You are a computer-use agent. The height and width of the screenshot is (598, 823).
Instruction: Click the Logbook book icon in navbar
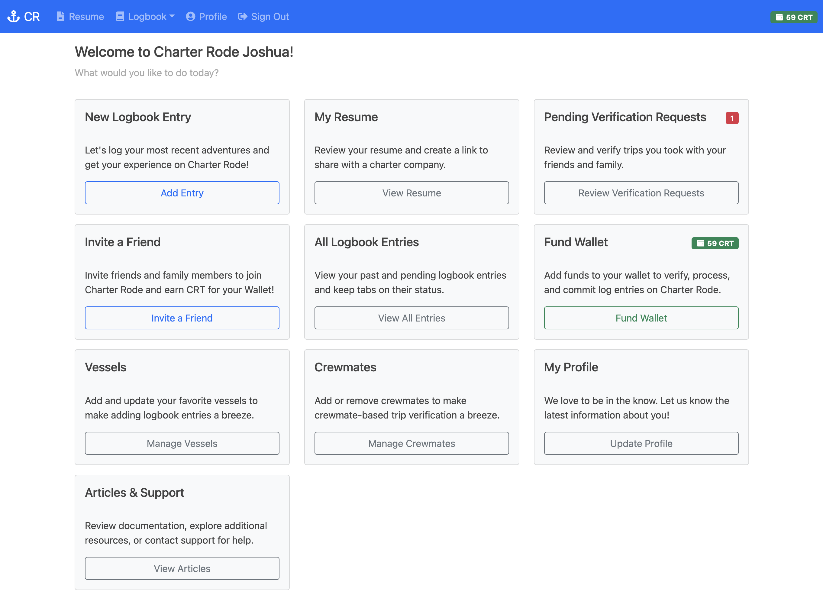[x=120, y=17]
